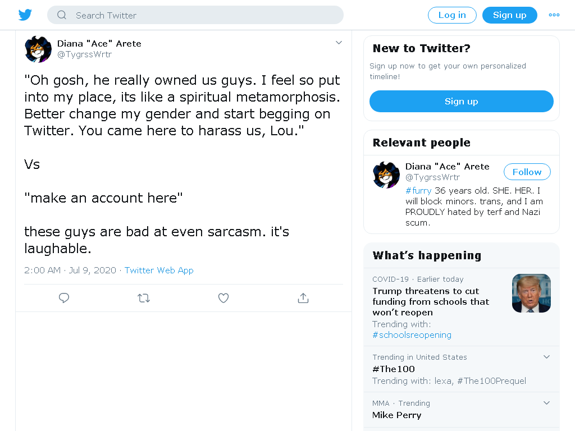This screenshot has height=431, width=575.
Task: Reply to the tweet using comment icon
Action: point(64,298)
